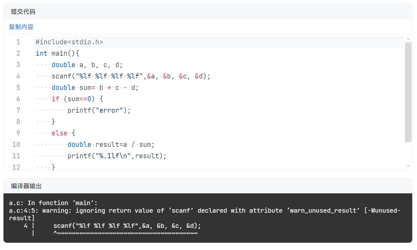Viewport: 417px width, 250px height.
Task: Click the code editor vertical scrollbar thumb
Action: click(x=408, y=92)
